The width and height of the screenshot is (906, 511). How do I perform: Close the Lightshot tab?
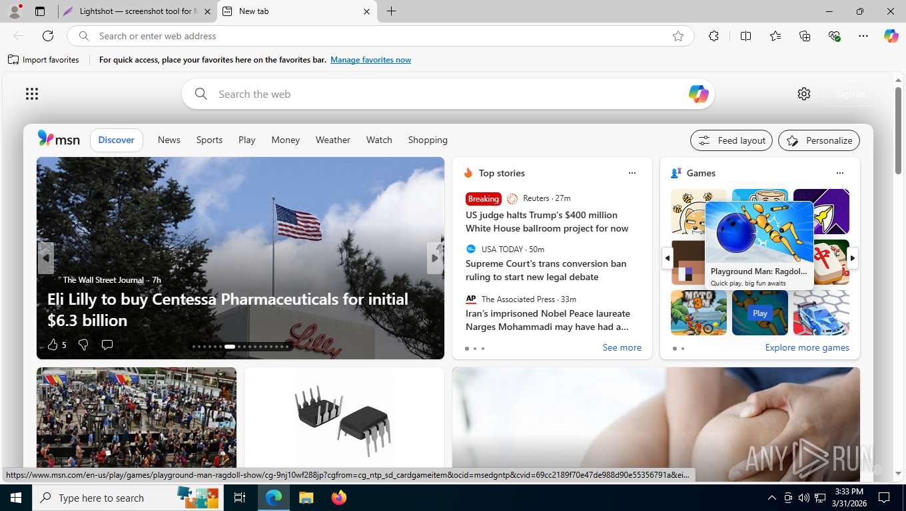207,11
